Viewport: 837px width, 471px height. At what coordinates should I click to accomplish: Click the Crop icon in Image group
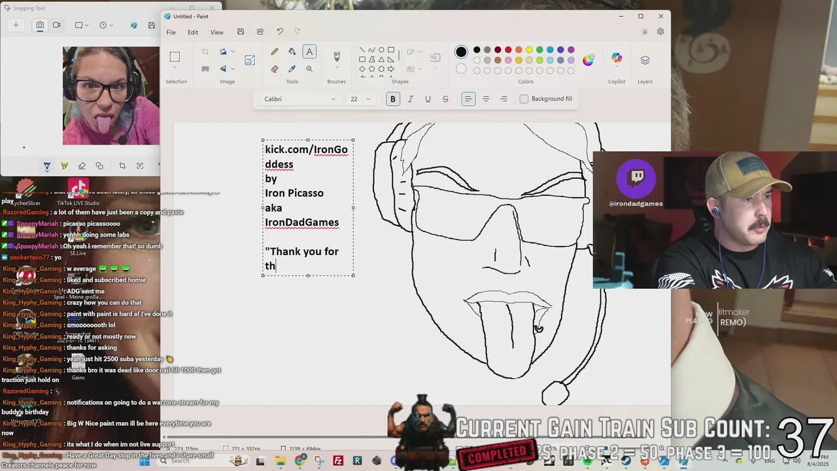pos(205,52)
